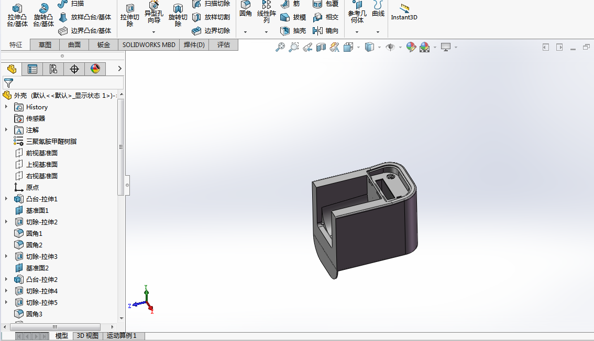594x341 pixels.
Task: Choose the Intersect tool (相交)
Action: coord(326,17)
